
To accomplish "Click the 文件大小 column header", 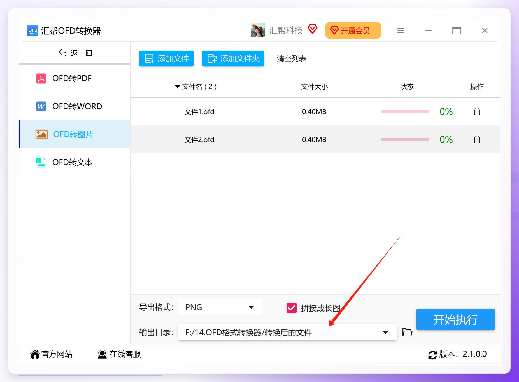I will point(314,87).
